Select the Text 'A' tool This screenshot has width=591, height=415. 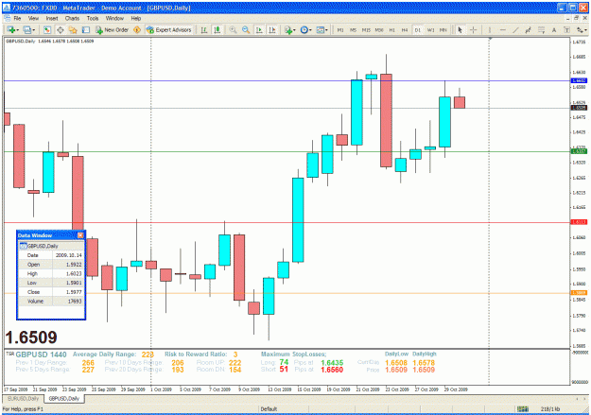pos(554,29)
